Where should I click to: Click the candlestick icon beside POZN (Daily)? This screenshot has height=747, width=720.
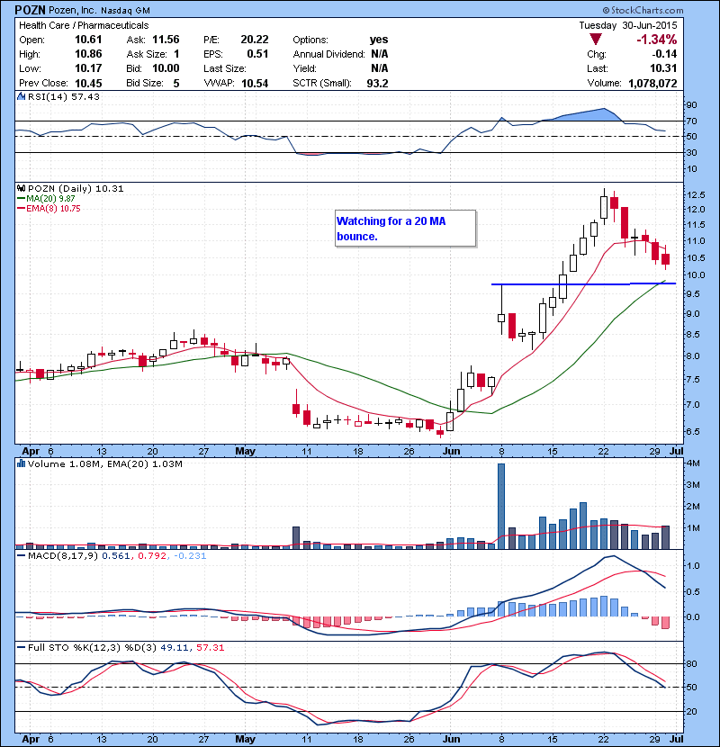point(21,189)
